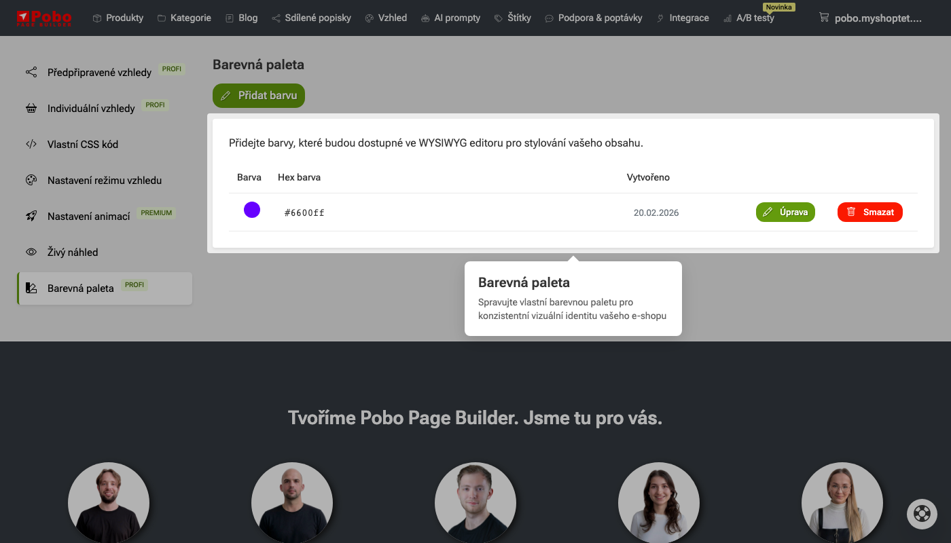Screen dimensions: 951x543
Task: Click the basket icon beside Individuální vzhledy
Action: (x=31, y=108)
